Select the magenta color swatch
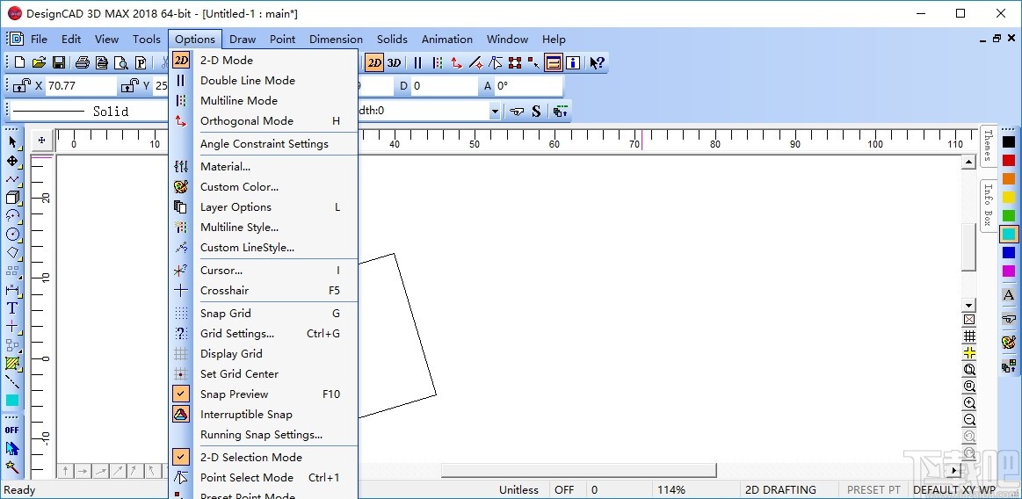The image size is (1022, 499). click(1009, 271)
